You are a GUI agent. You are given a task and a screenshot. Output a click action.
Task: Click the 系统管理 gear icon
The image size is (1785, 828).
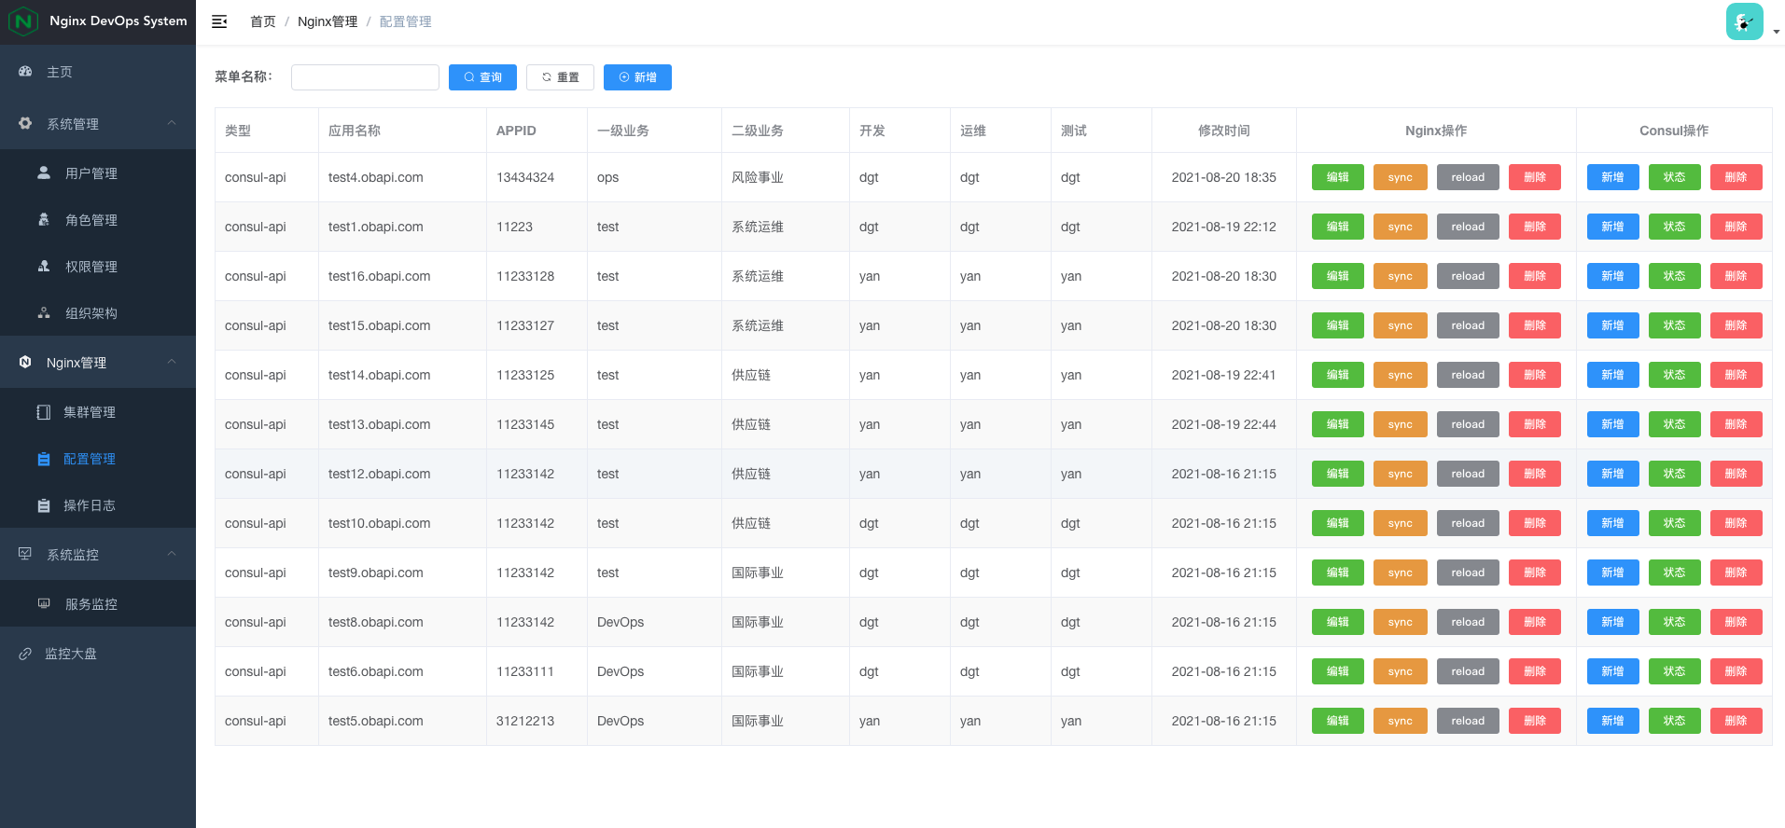(x=25, y=123)
